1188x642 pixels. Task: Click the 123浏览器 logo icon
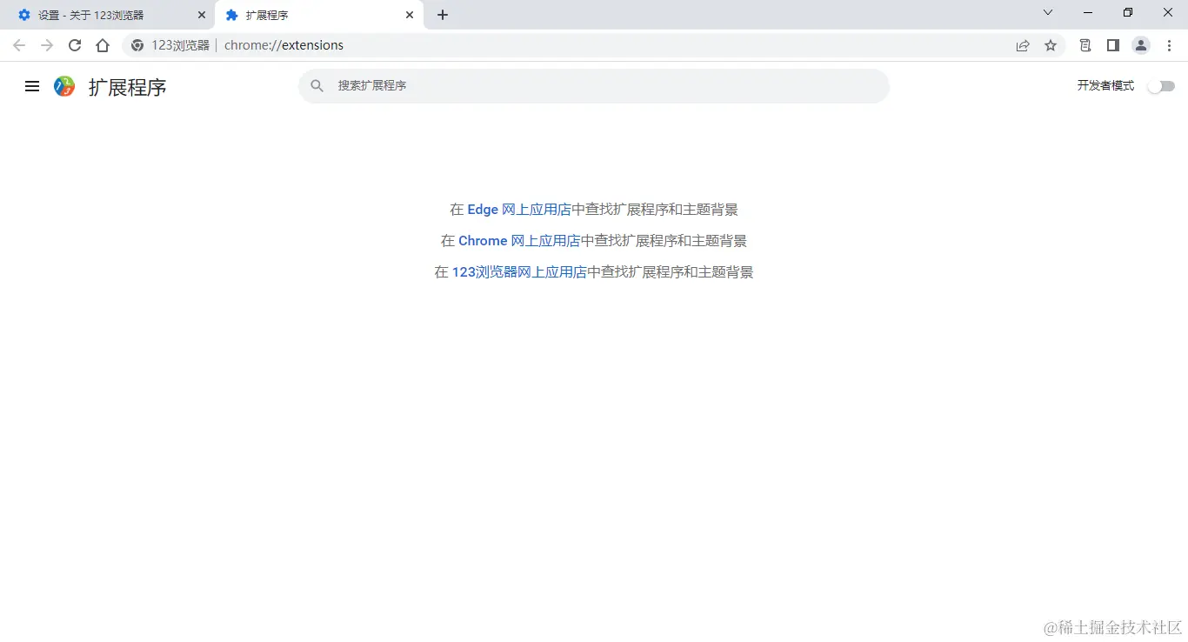pyautogui.click(x=64, y=86)
